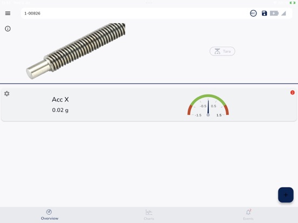This screenshot has height=223, width=298.
Task: Open device info icon
Action: tap(8, 29)
